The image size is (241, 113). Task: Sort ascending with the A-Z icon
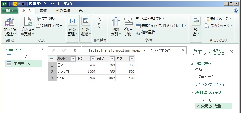(100, 19)
